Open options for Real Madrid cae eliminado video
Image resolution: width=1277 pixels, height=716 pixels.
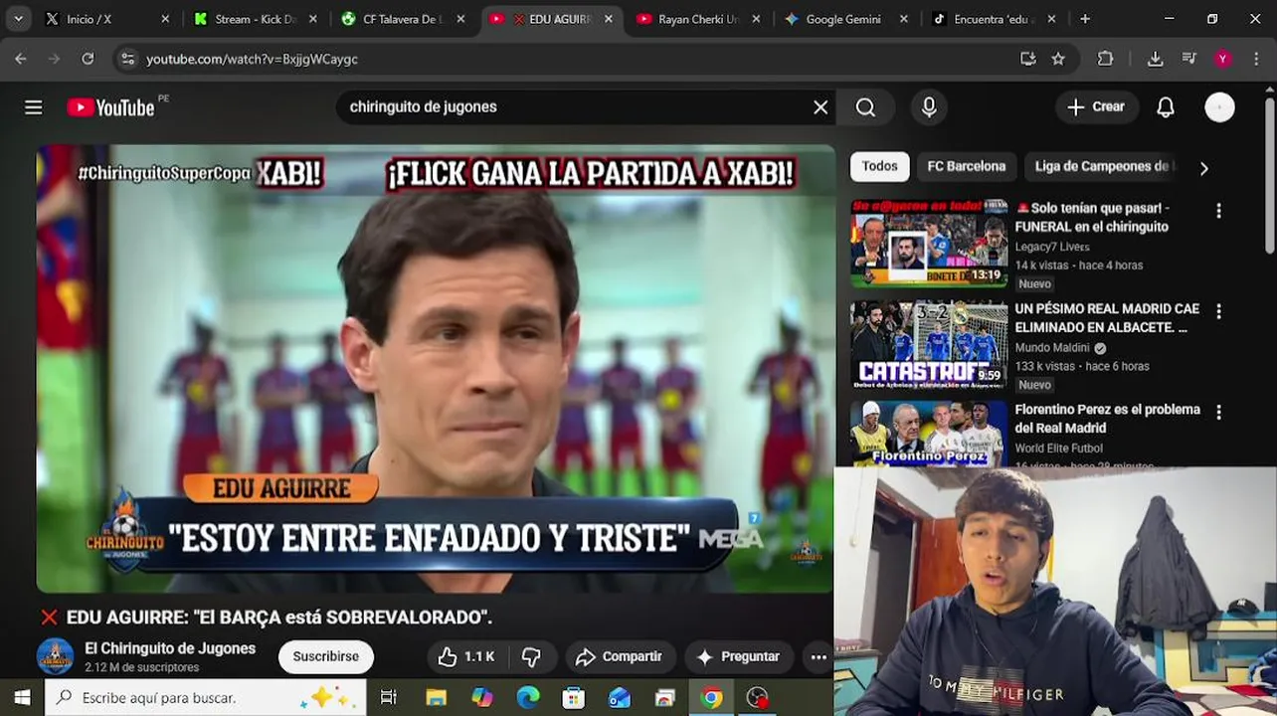pyautogui.click(x=1218, y=311)
